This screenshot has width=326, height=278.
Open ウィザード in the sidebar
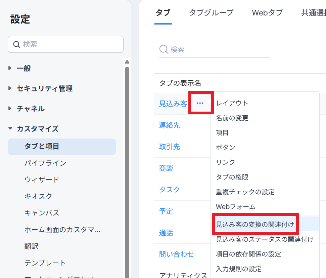(42, 180)
